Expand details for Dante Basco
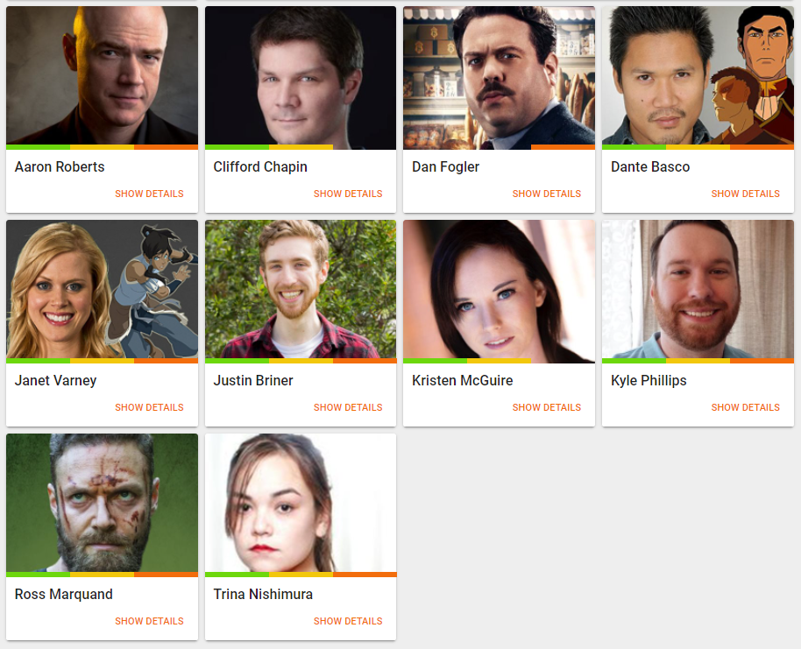The width and height of the screenshot is (801, 649). (745, 194)
